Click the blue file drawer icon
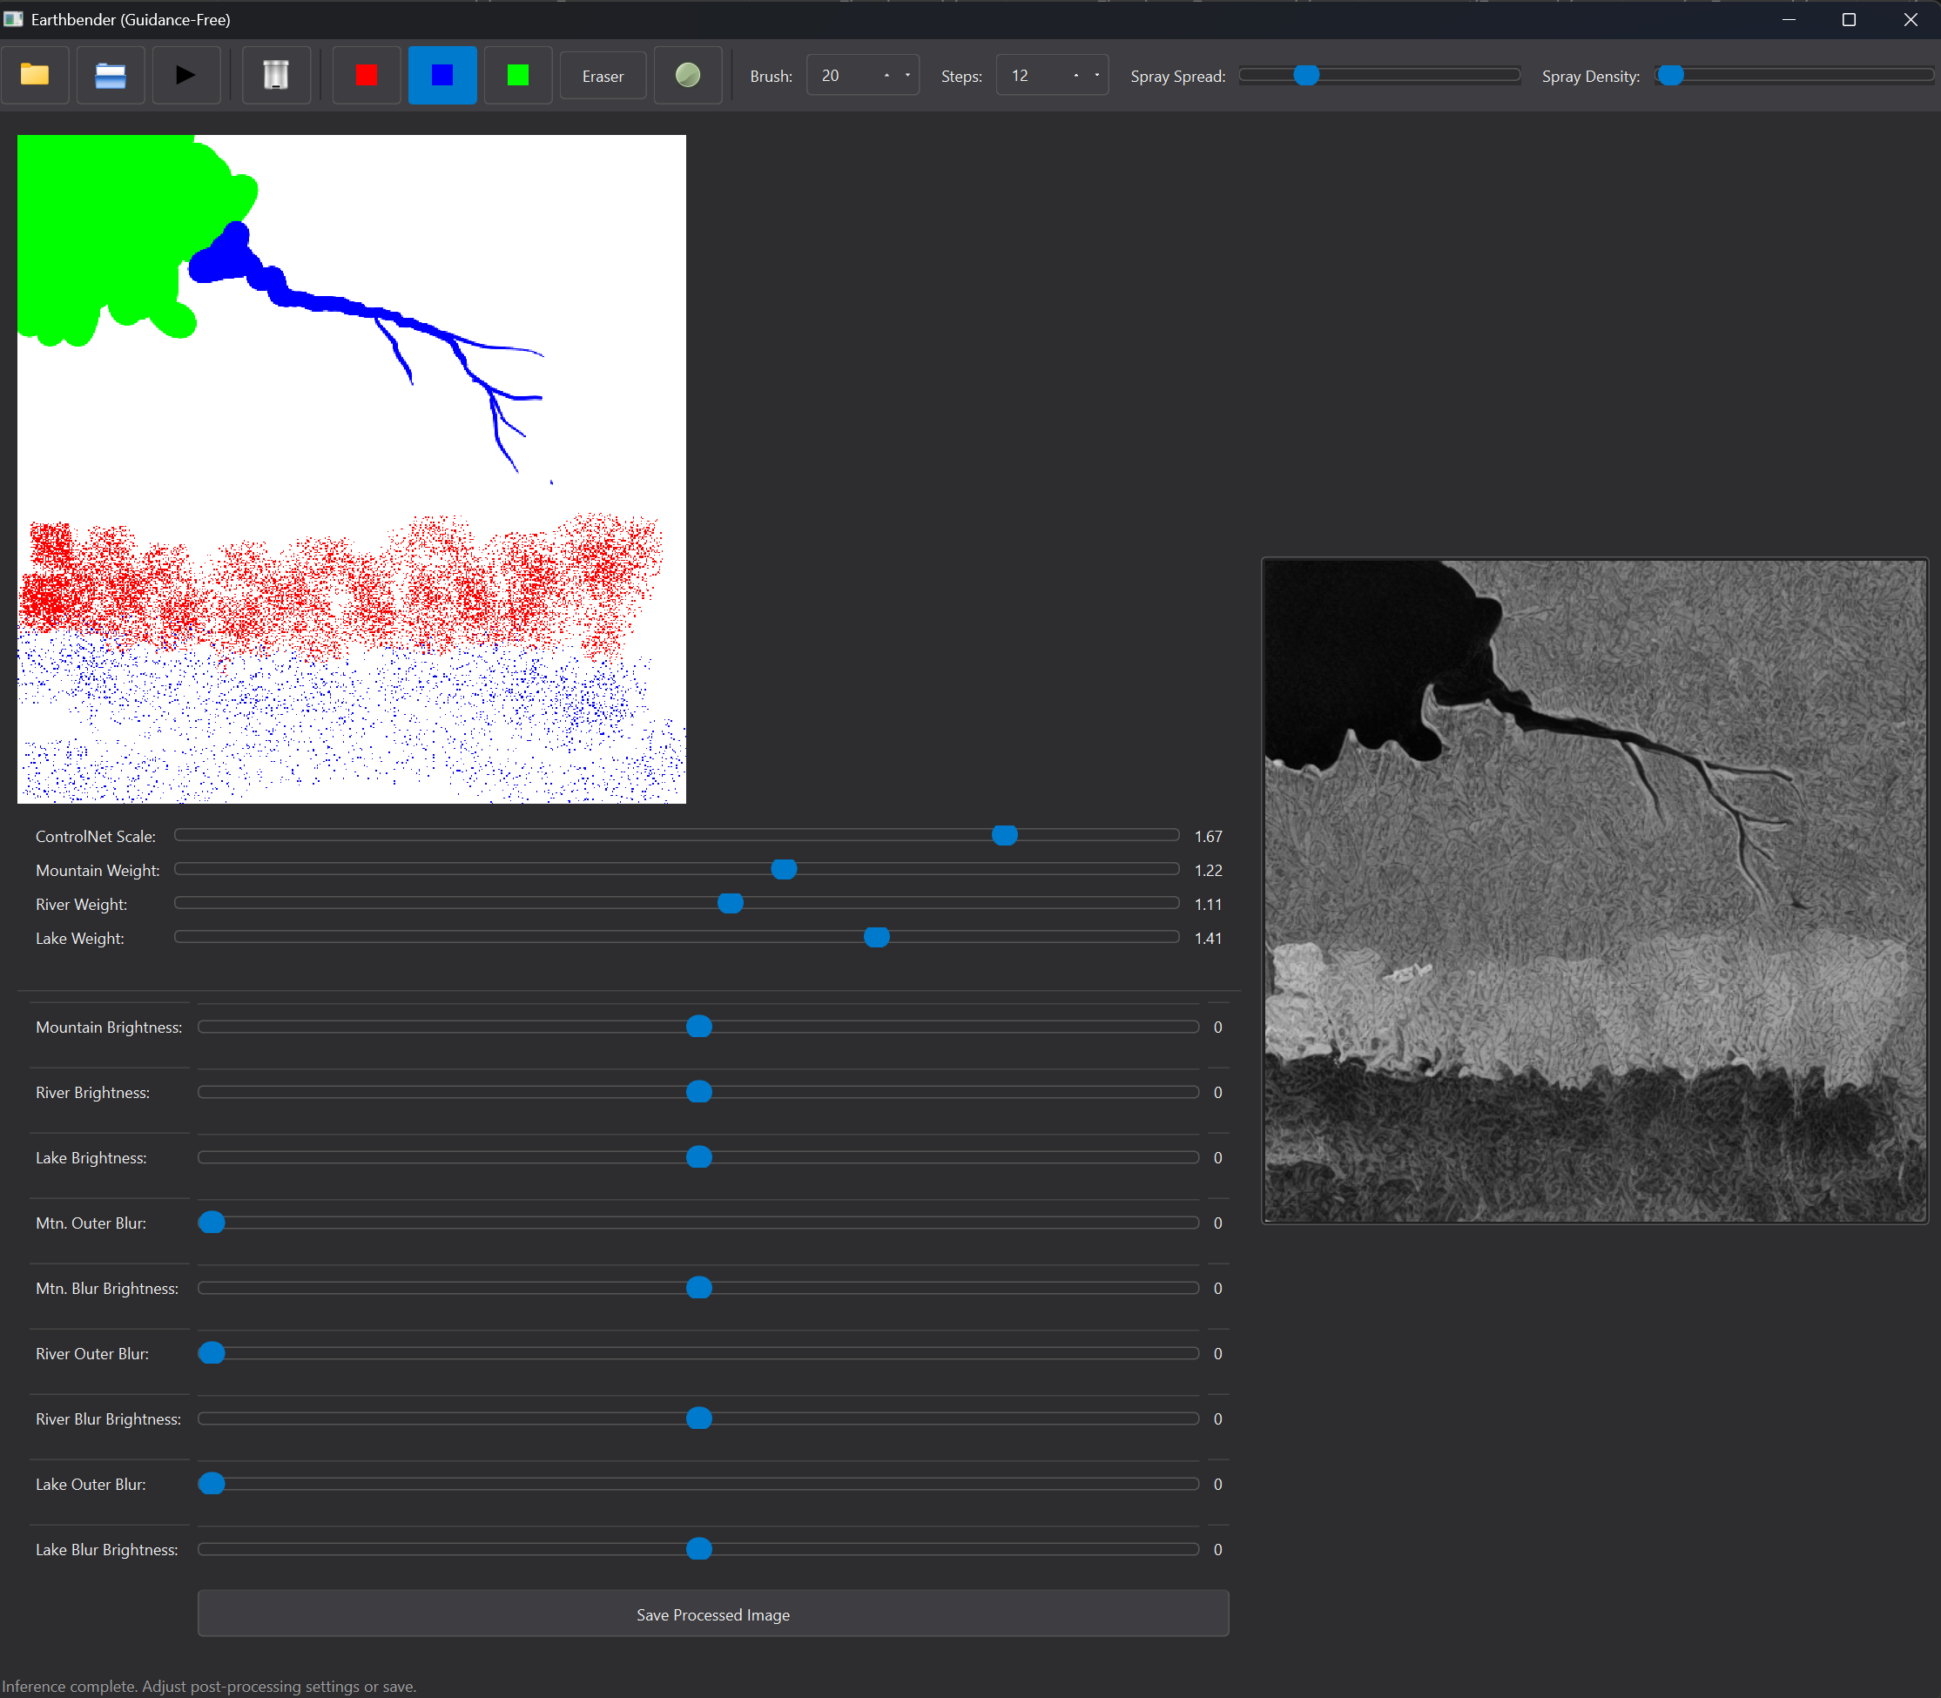 coord(111,75)
